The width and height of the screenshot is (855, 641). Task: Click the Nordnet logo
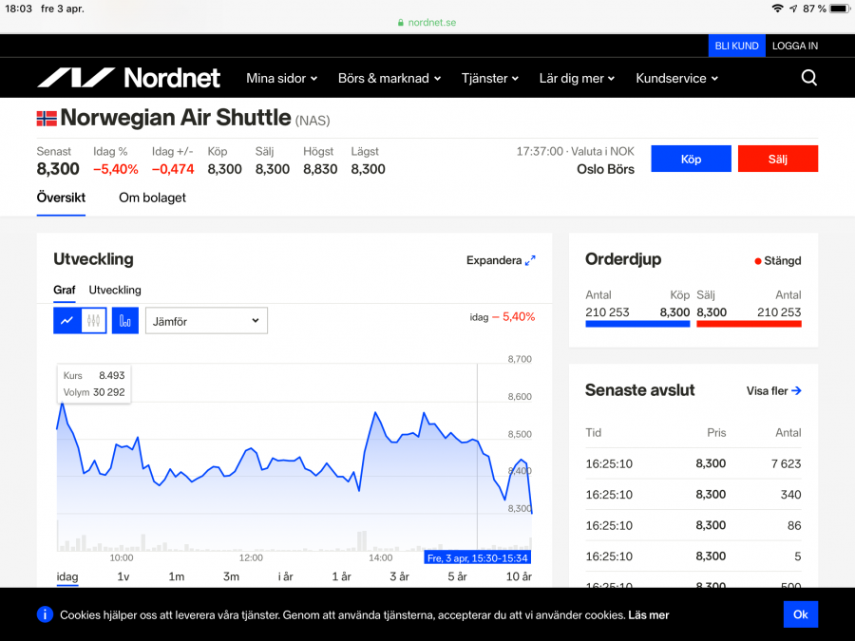[x=128, y=78]
